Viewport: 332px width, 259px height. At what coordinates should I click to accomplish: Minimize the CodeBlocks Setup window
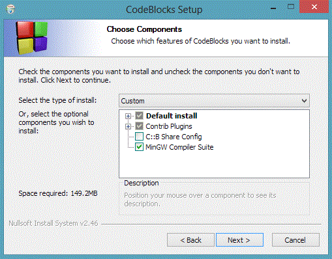coord(273,8)
